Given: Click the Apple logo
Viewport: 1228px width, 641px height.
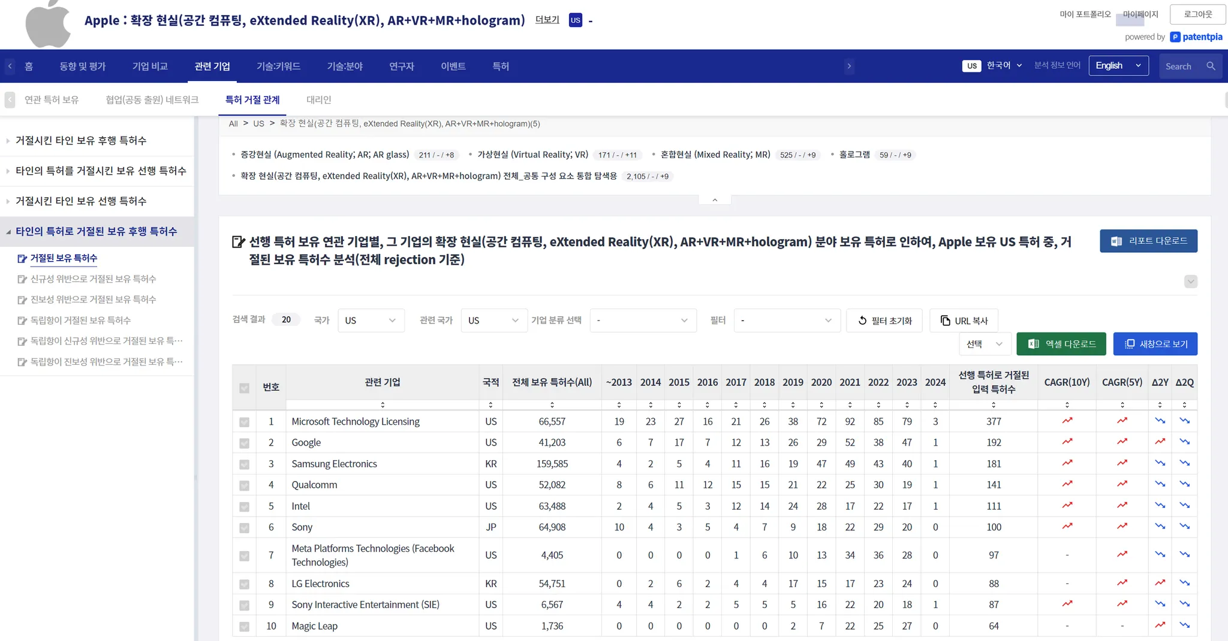Looking at the screenshot, I should pyautogui.click(x=48, y=23).
